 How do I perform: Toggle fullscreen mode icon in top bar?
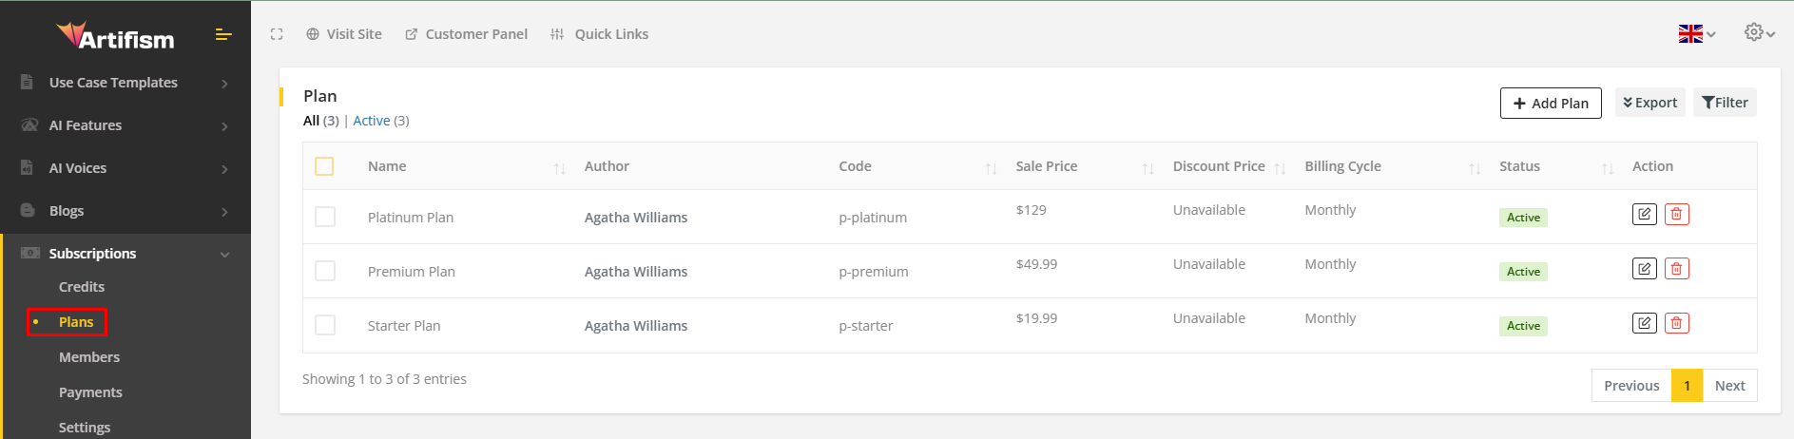[277, 34]
